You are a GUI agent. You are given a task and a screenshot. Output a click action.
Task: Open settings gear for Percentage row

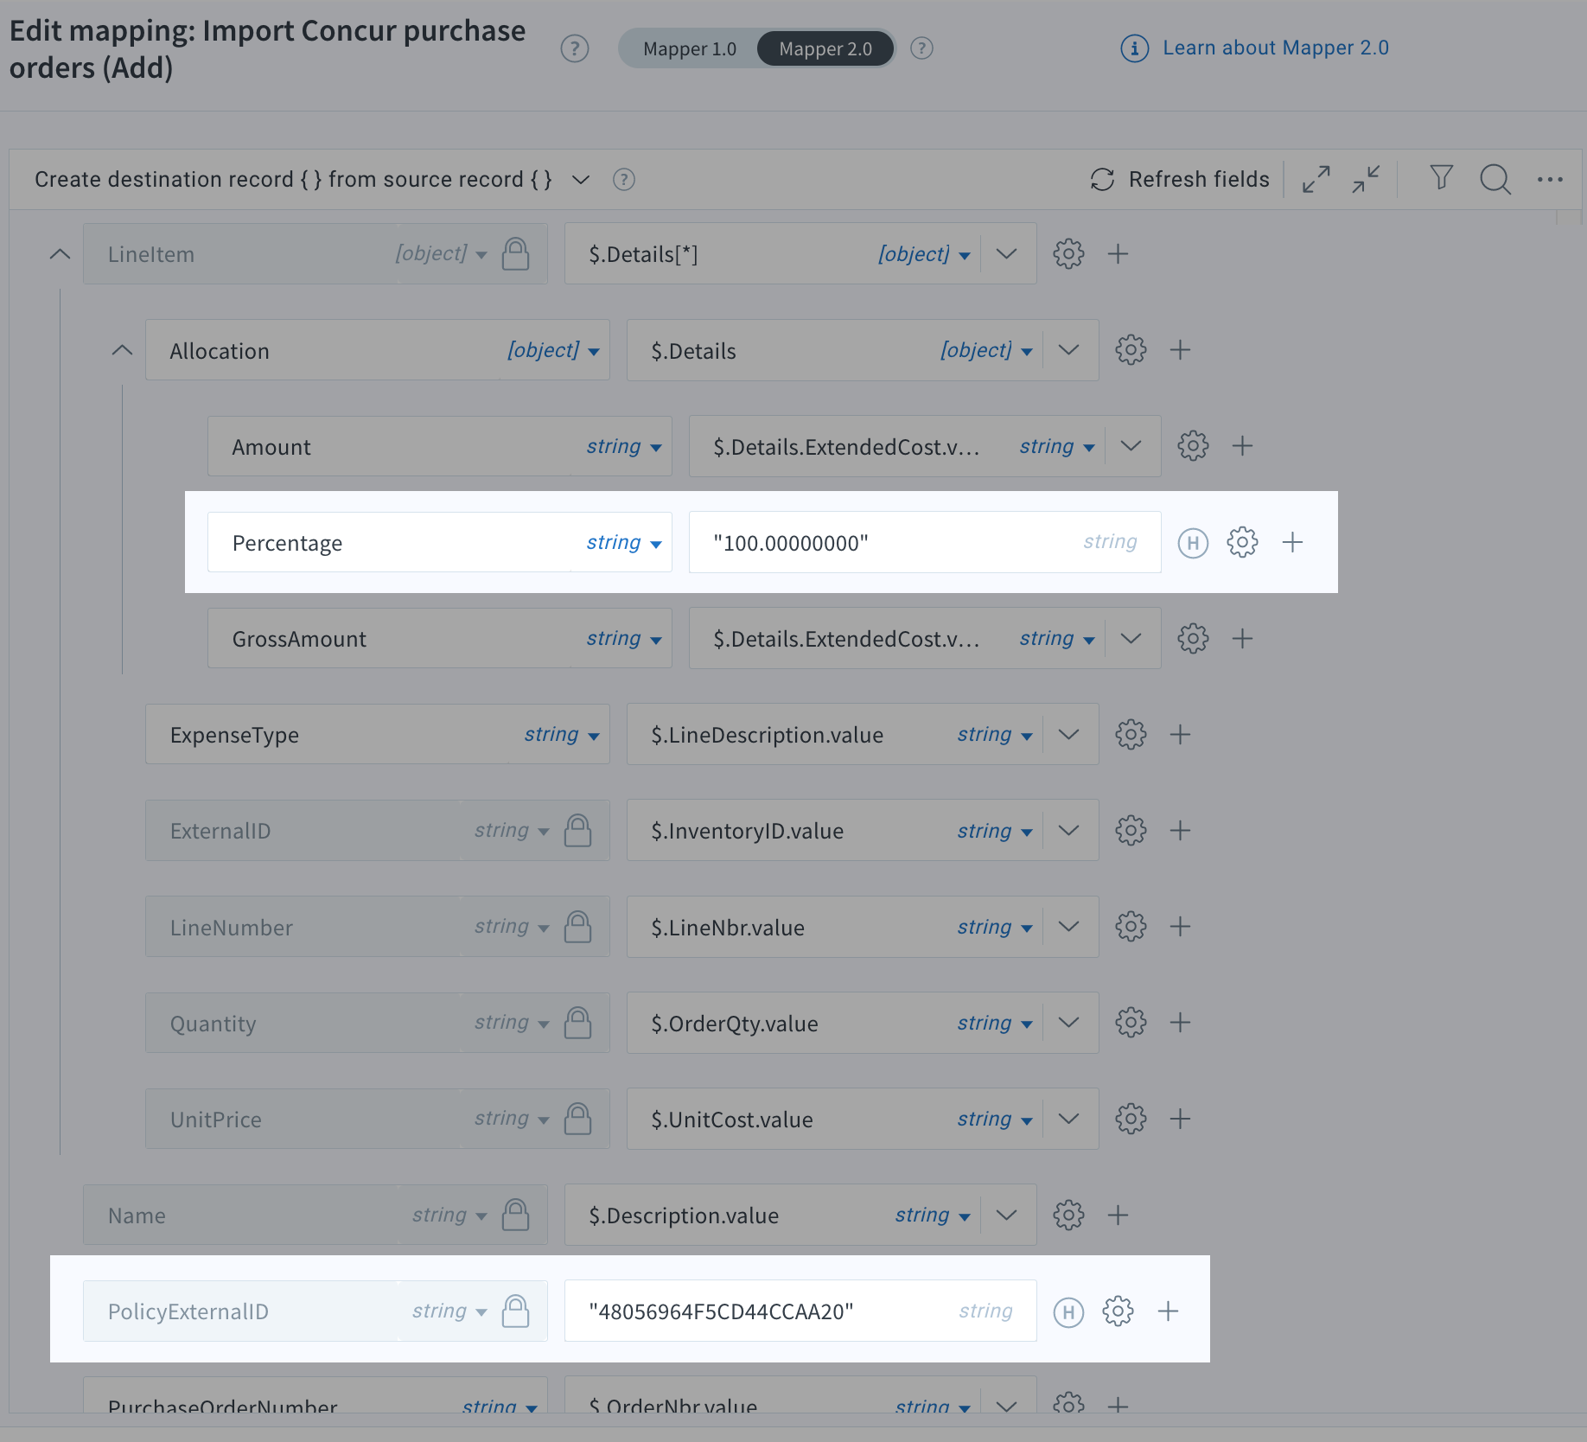coord(1242,543)
